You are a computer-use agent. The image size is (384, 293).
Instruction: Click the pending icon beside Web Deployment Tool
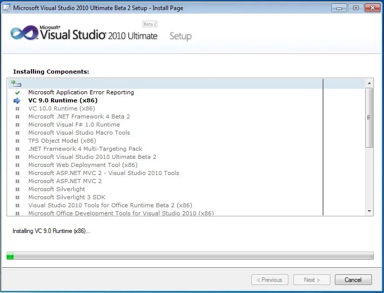click(17, 165)
